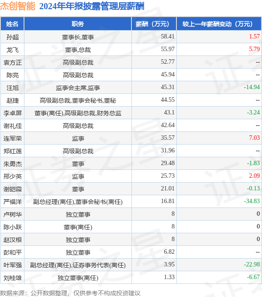Click the name cell 龙飞
This screenshot has width=262, height=297.
click(x=13, y=50)
